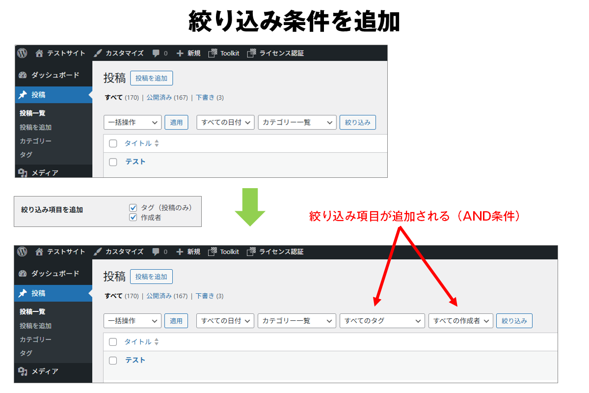The height and width of the screenshot is (393, 589).
Task: Click WordPress logo in bottom screenshot admin bar
Action: point(22,252)
